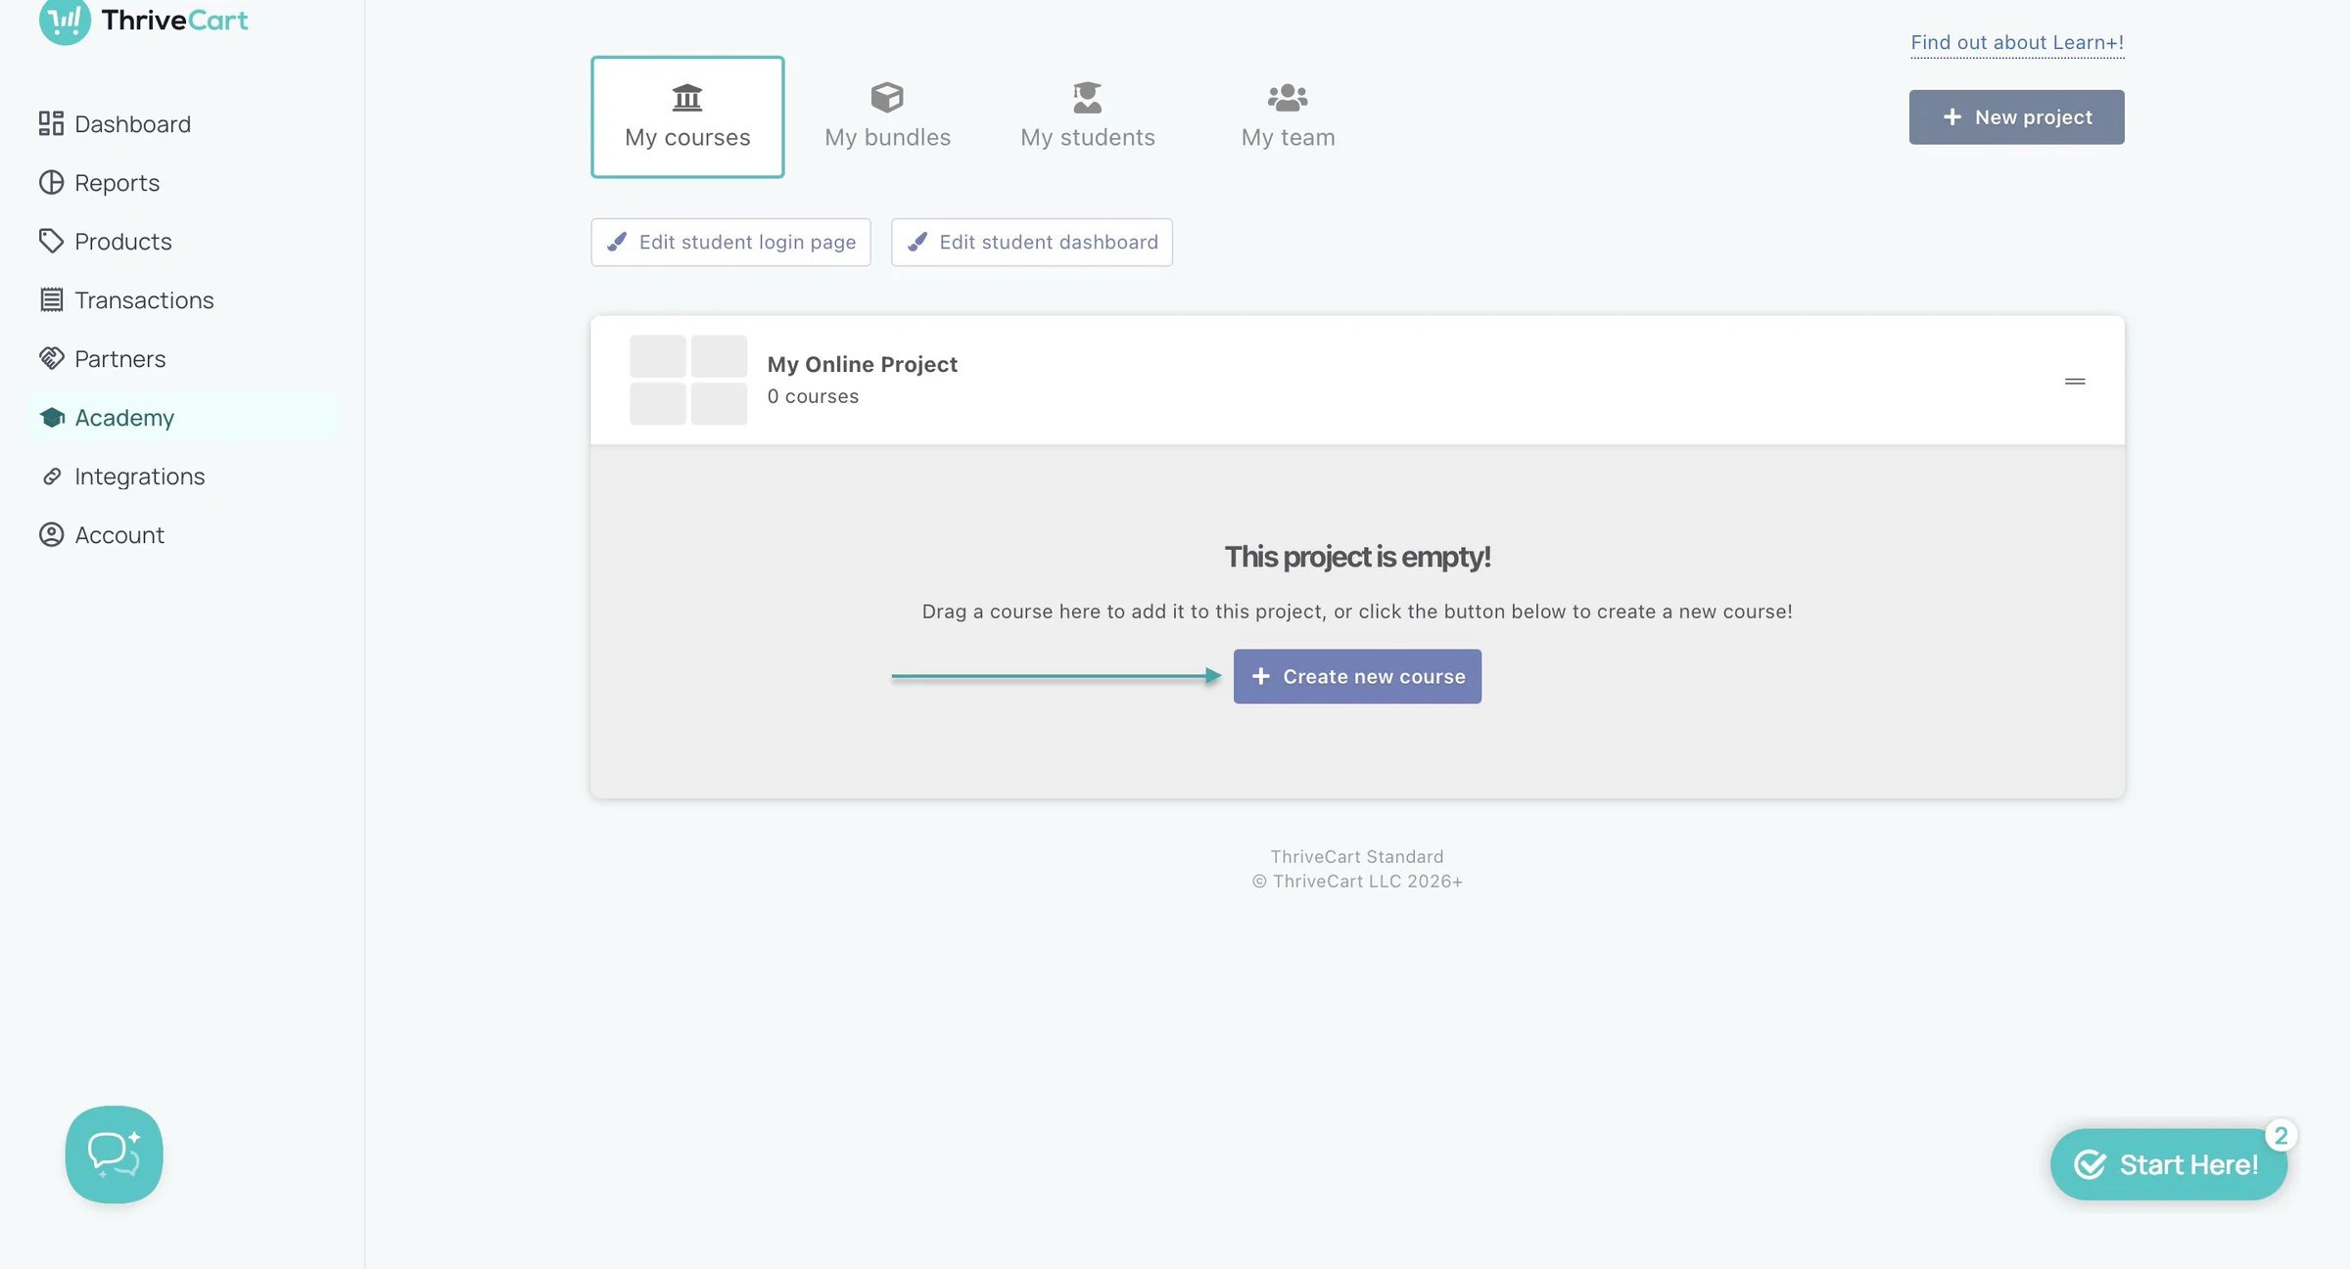Click the My Online Project thumbnail grid
The height and width of the screenshot is (1269, 2350).
(x=687, y=380)
